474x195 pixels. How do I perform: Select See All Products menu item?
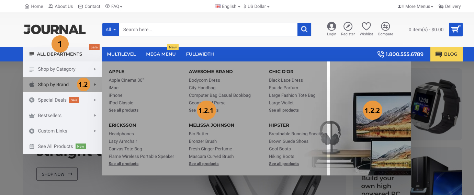point(63,146)
